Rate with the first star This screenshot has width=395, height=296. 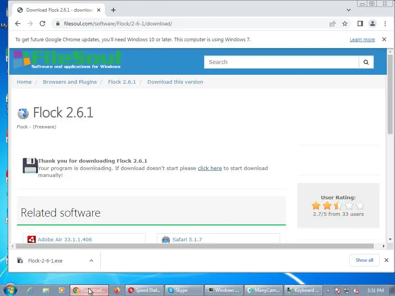pyautogui.click(x=316, y=206)
